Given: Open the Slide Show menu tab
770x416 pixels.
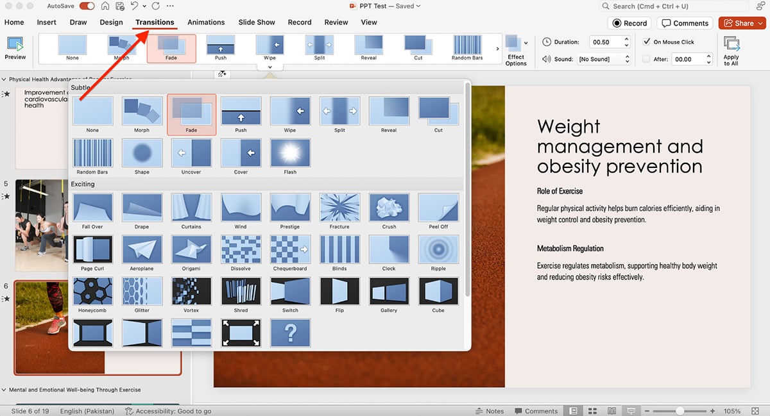Looking at the screenshot, I should click(257, 22).
